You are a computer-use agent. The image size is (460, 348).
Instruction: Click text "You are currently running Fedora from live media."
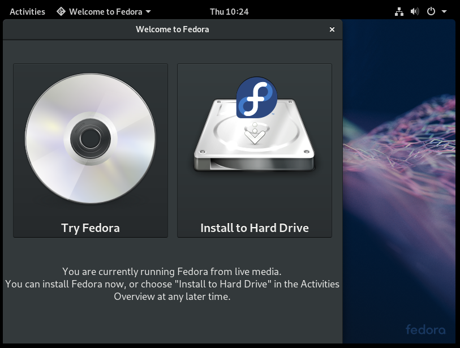tap(172, 272)
